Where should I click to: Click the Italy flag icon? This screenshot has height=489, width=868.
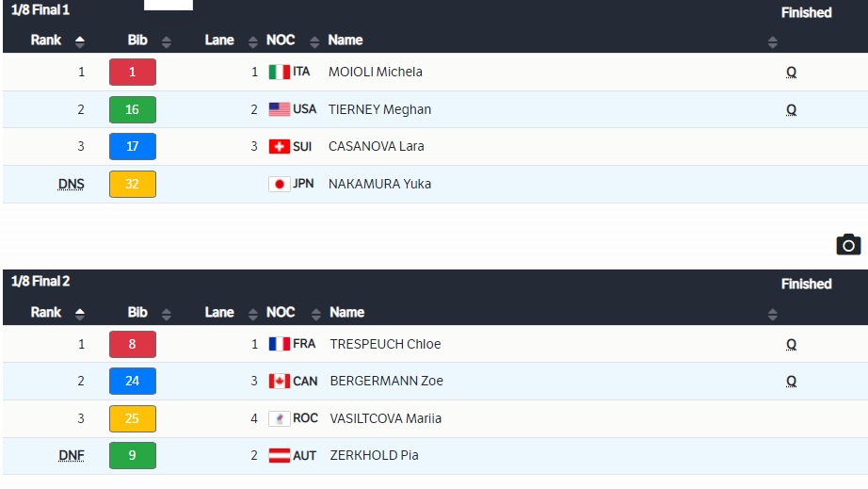coord(279,72)
